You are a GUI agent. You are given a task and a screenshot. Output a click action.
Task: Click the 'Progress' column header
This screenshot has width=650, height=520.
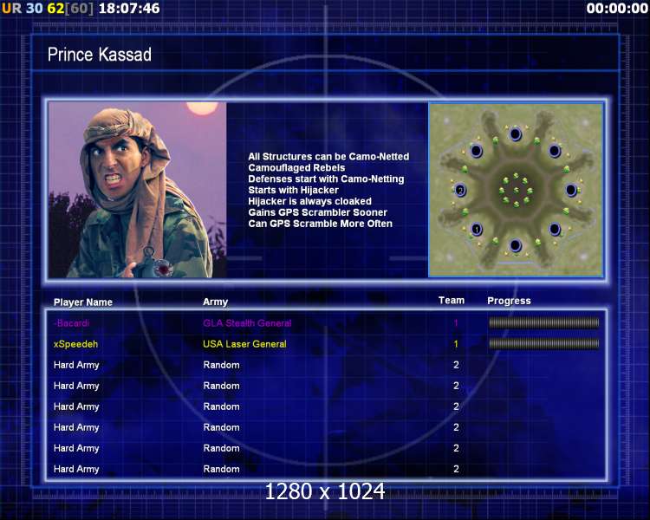click(x=509, y=301)
